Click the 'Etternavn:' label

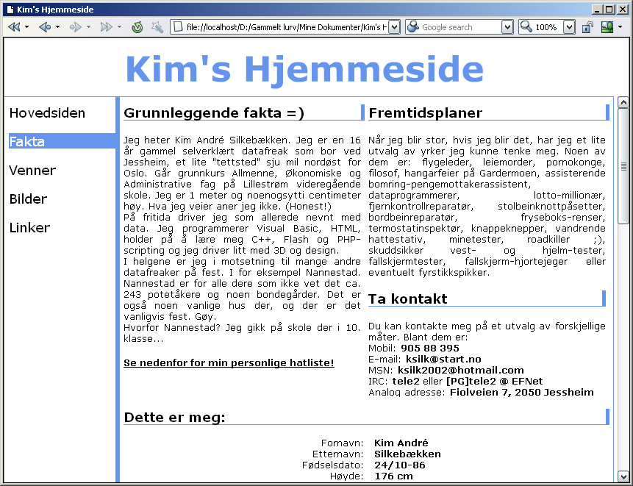point(338,454)
